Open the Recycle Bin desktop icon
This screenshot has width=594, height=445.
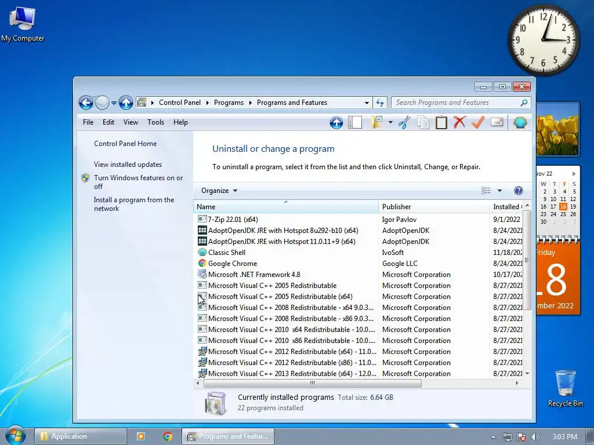point(565,388)
